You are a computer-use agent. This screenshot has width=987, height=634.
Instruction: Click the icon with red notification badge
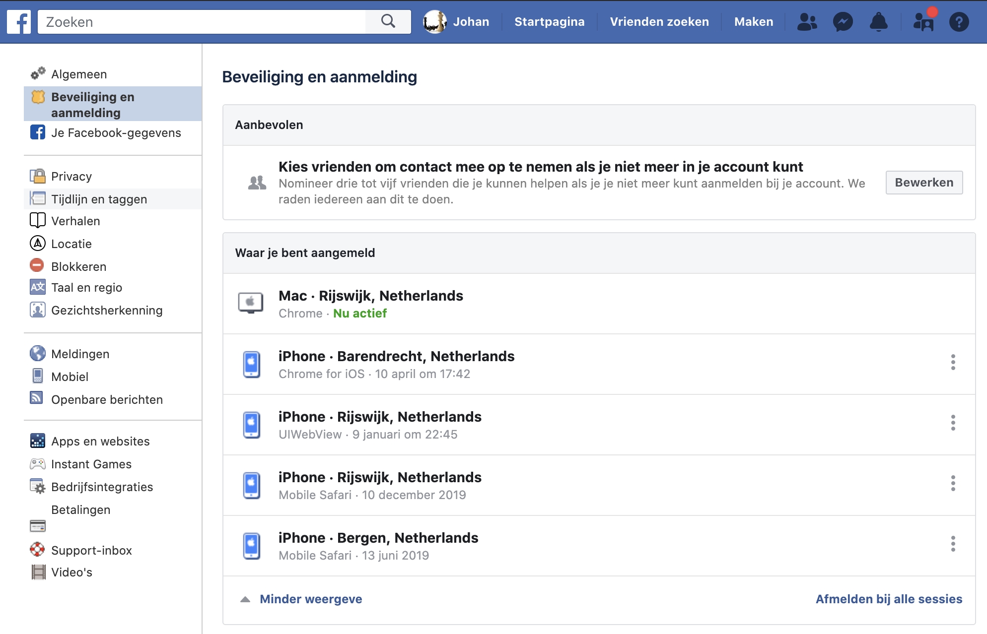(x=923, y=21)
